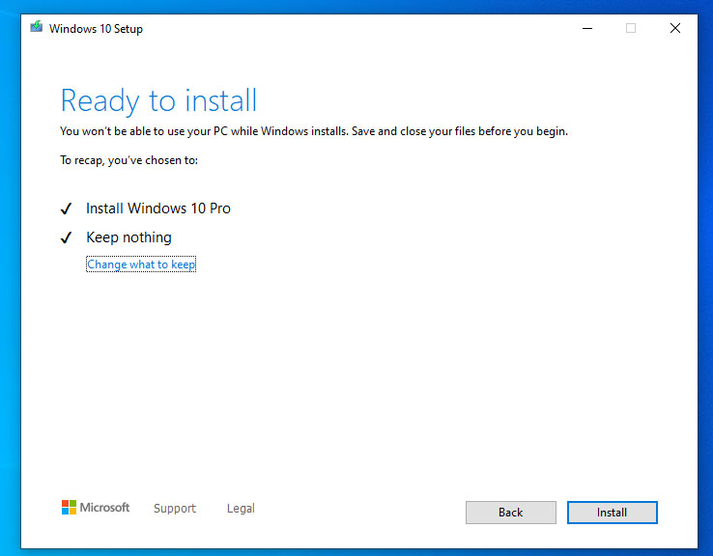Open the Legal link
This screenshot has height=556, width=713.
pos(241,508)
